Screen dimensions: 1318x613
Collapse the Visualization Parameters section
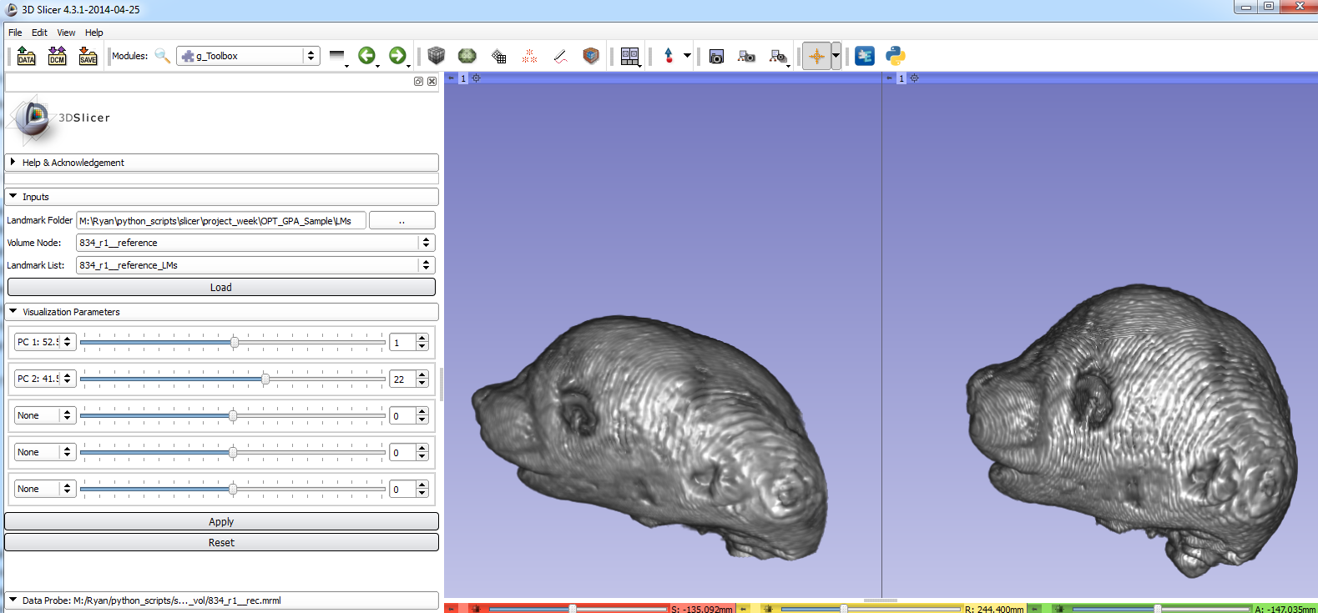pos(13,312)
